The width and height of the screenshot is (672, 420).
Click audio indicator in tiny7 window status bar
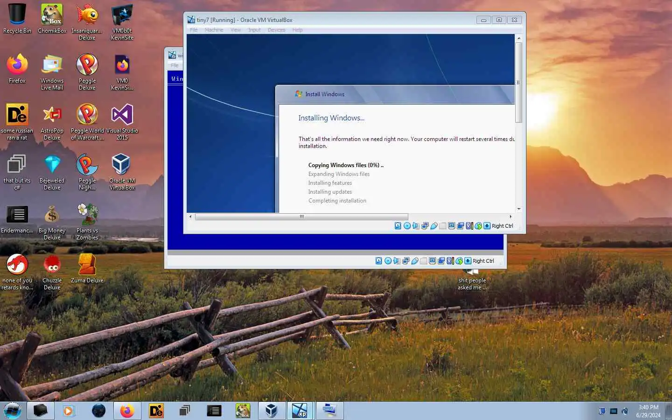click(x=416, y=226)
